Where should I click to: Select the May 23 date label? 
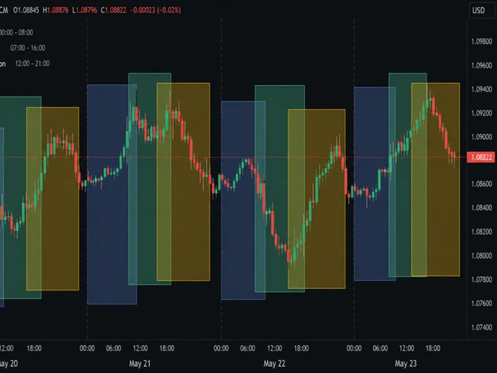click(406, 364)
